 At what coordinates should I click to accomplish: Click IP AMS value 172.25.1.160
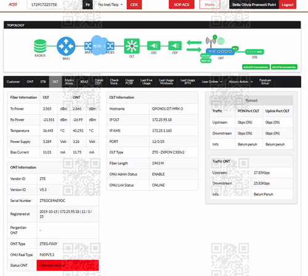tap(162, 131)
